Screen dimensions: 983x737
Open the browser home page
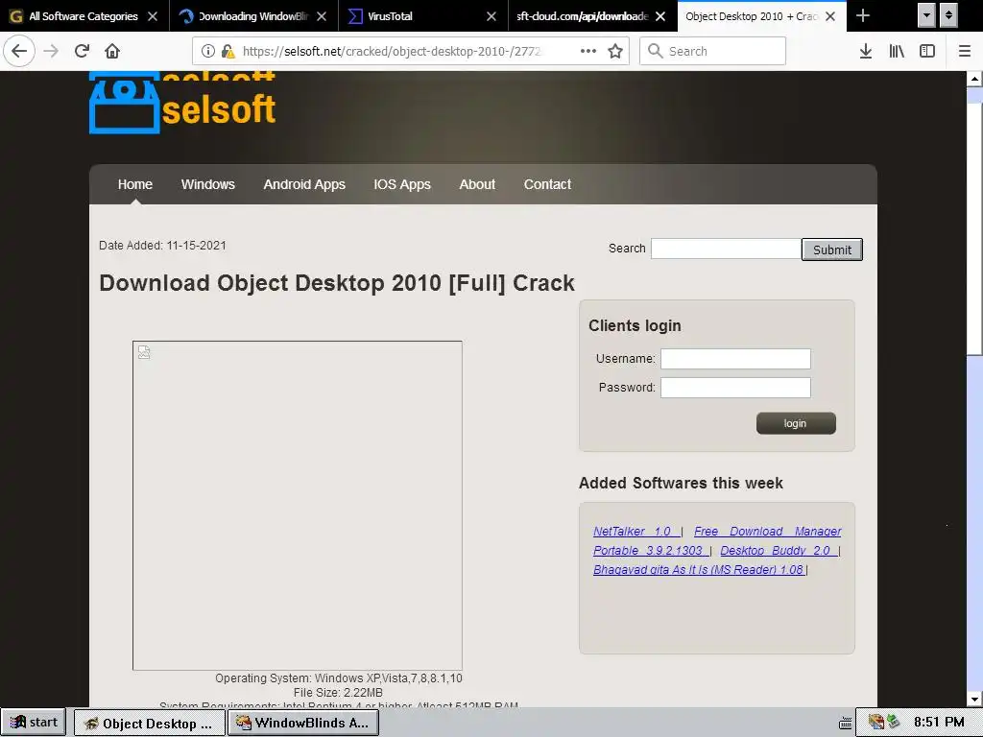coord(112,51)
